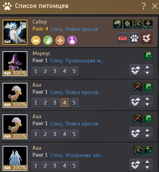This screenshot has width=159, height=172.
Task: Toggle the purple bag icon for Сабер
Action: [x=72, y=40]
